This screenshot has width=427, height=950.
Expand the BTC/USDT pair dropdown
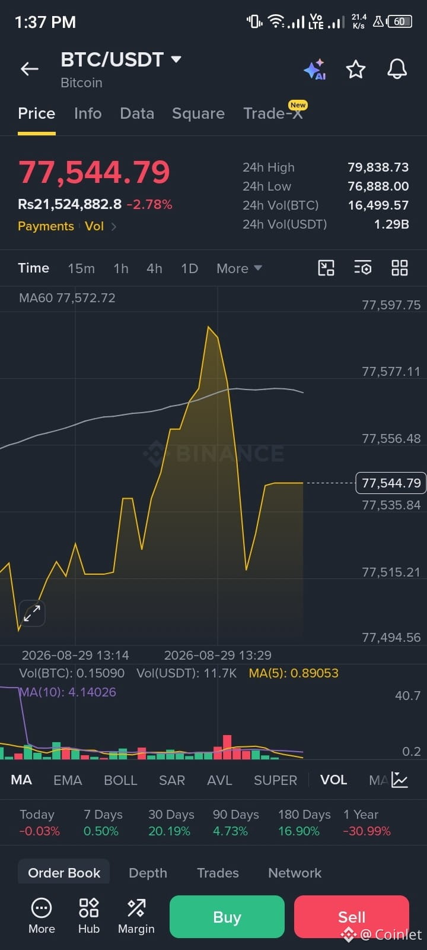(176, 59)
